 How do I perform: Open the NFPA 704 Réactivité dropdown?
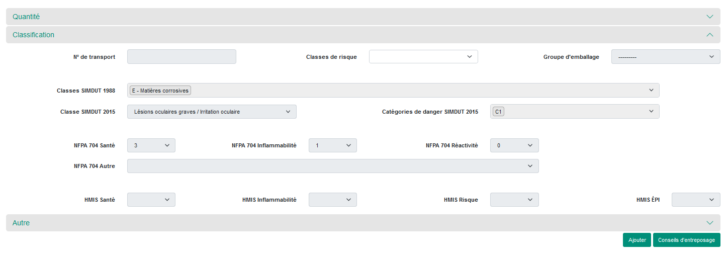click(x=514, y=145)
